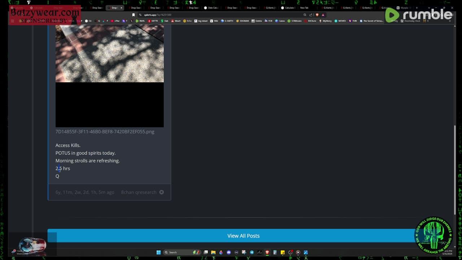This screenshot has width=462, height=260.
Task: Open the MOVIES bookmark
Action: click(340, 21)
